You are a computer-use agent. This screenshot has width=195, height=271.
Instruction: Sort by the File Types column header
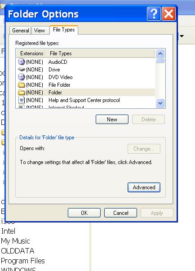100,53
